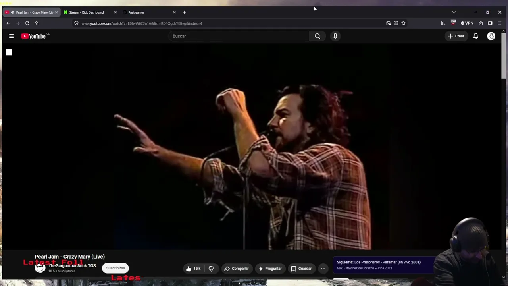Screen dimensions: 508x286
Task: Click the video title Pearl Jam - Crazy Mary (Live)
Action: click(x=70, y=257)
